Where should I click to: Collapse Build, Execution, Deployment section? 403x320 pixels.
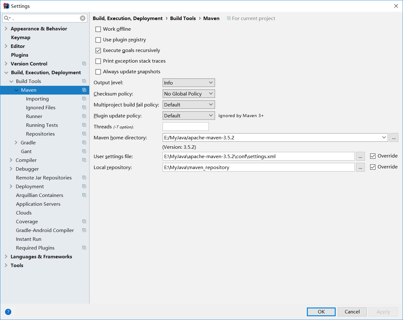6,73
